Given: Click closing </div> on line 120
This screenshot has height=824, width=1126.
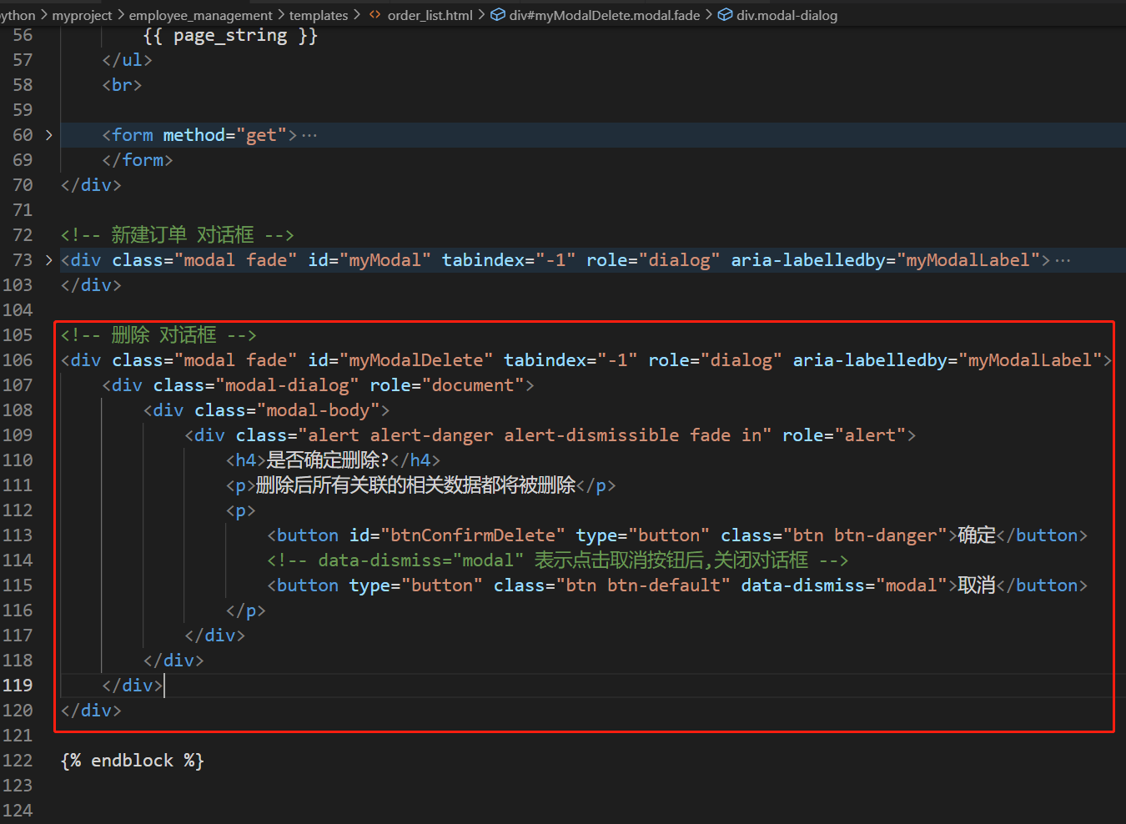Looking at the screenshot, I should pos(91,711).
